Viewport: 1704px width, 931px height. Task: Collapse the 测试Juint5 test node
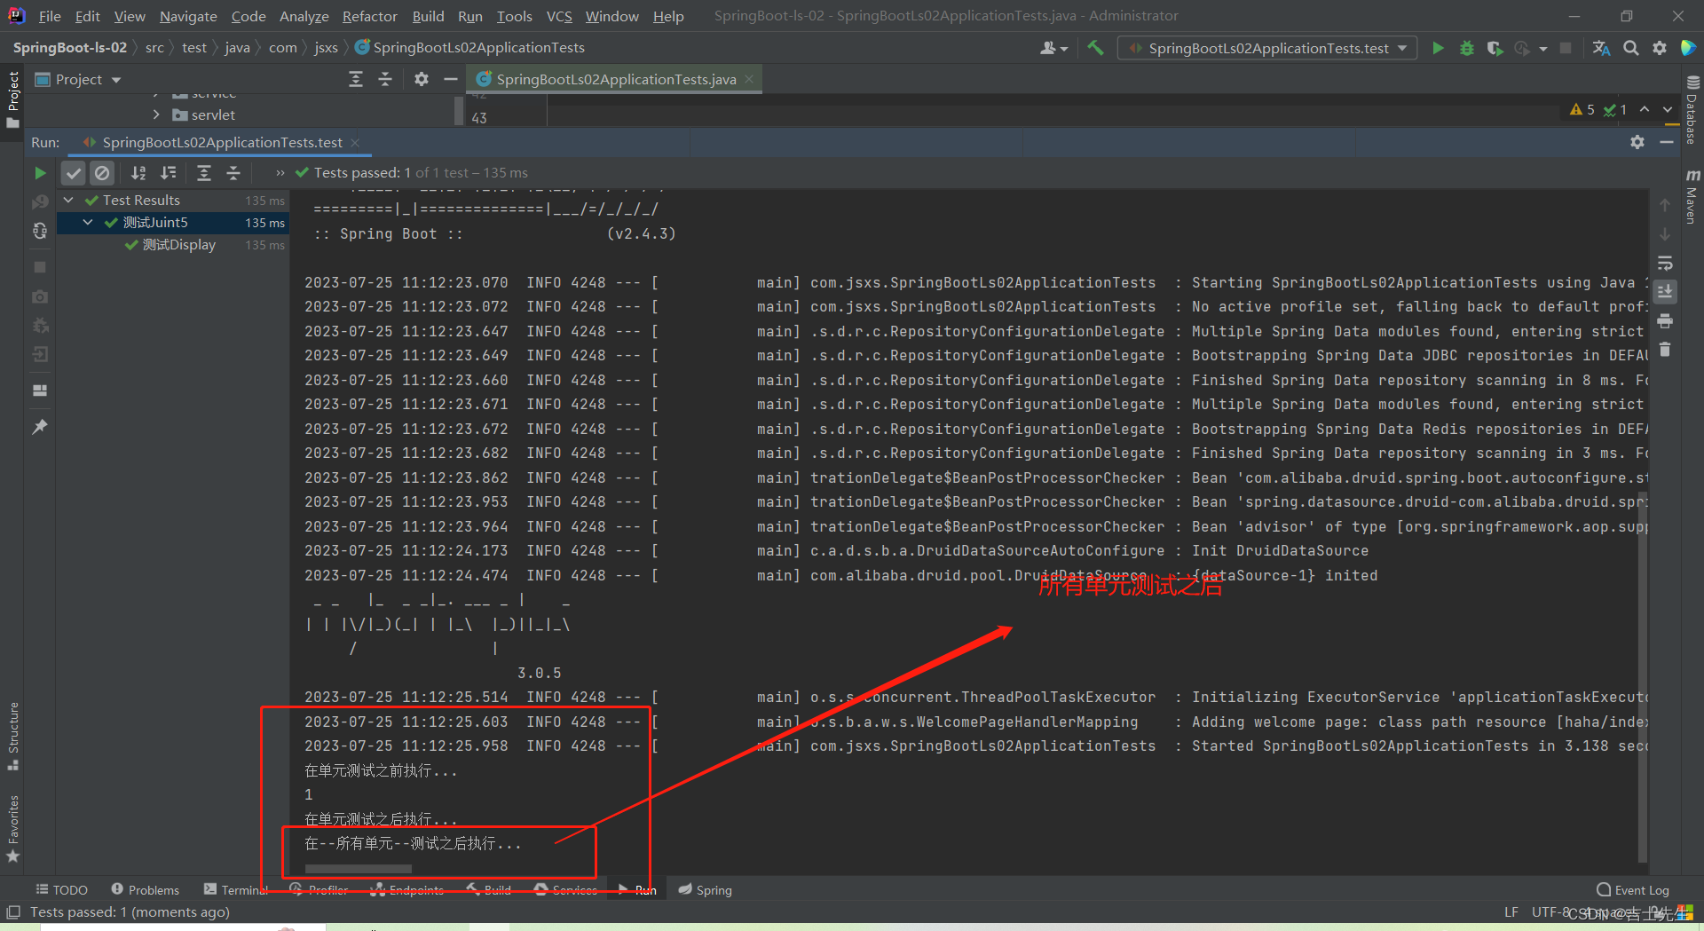coord(88,223)
